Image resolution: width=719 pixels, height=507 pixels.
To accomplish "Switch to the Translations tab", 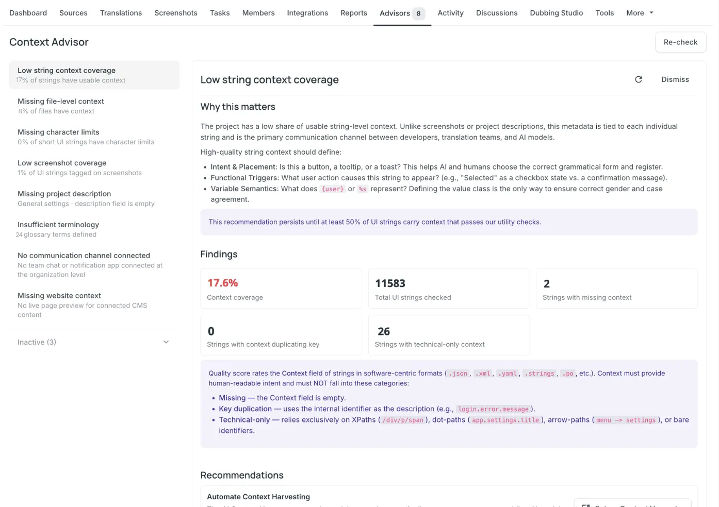I will point(121,13).
